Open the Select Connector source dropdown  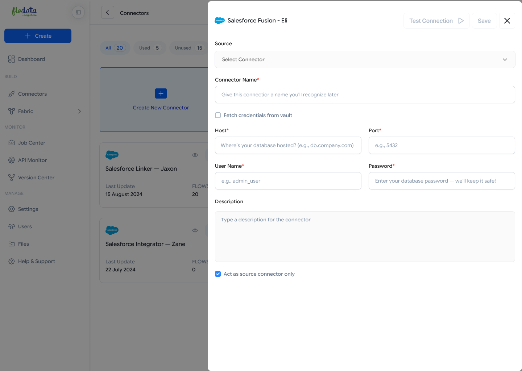[x=365, y=59]
